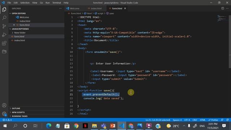
Task: Open the Extensions view
Action: click(4, 43)
